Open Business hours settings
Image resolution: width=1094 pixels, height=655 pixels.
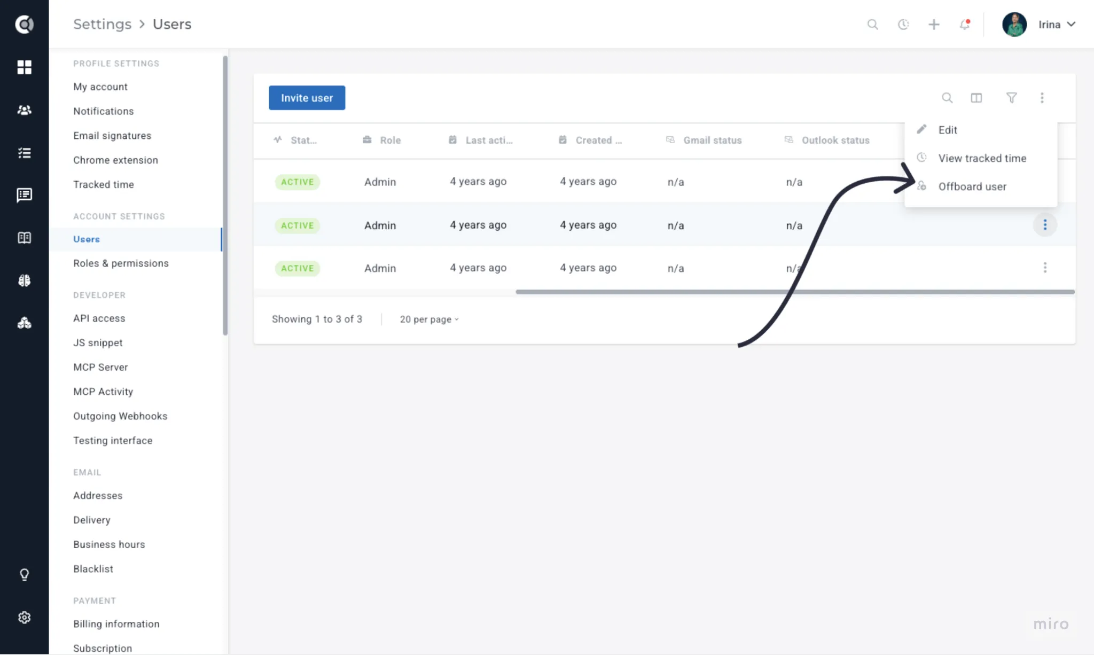point(109,544)
